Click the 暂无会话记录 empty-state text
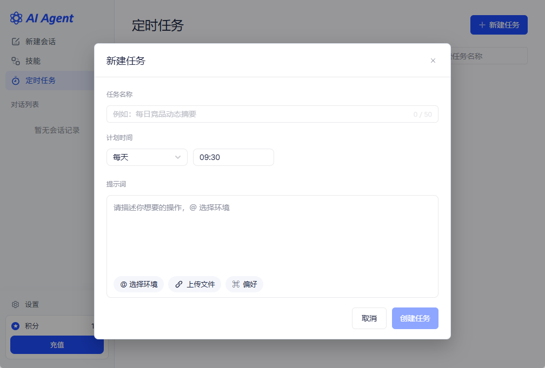Viewport: 545px width, 368px height. pyautogui.click(x=57, y=130)
